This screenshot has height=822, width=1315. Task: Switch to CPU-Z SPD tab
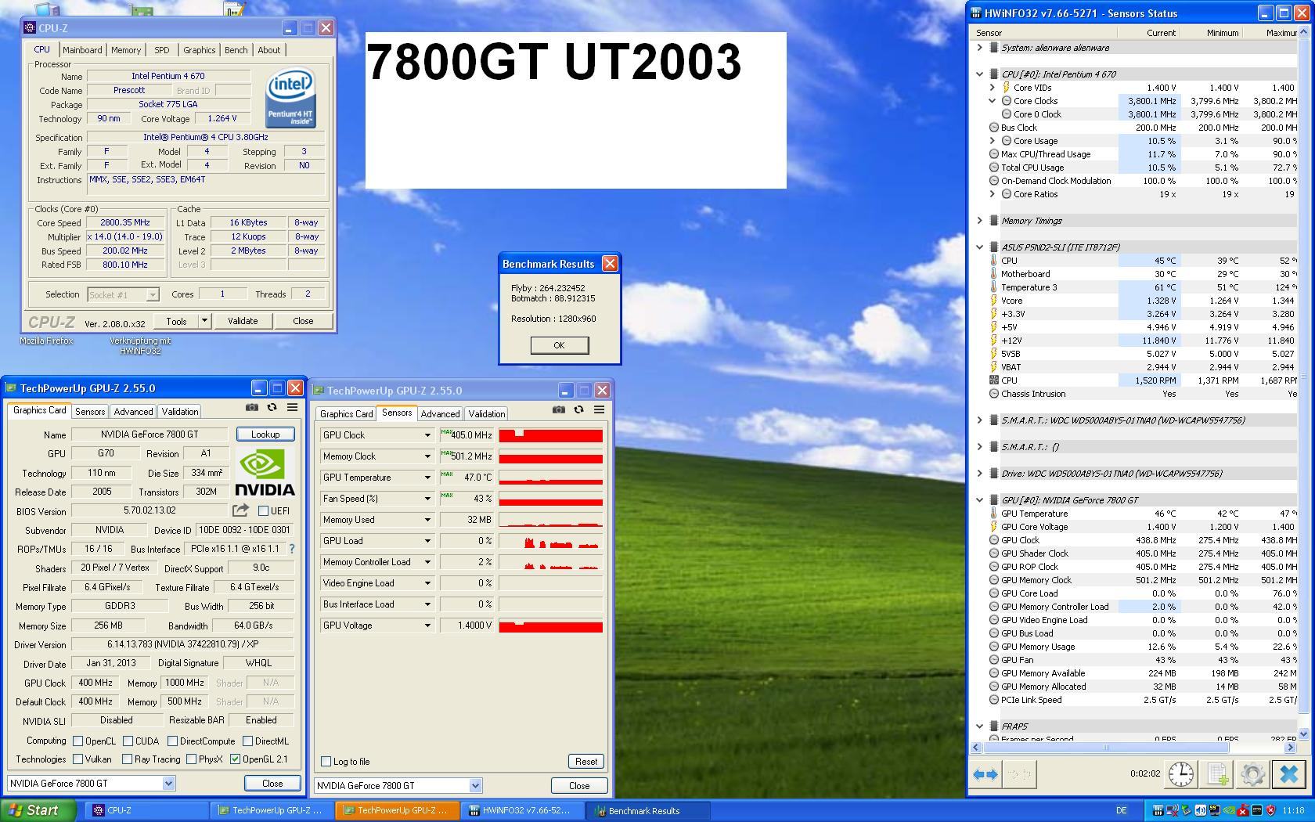[x=161, y=50]
